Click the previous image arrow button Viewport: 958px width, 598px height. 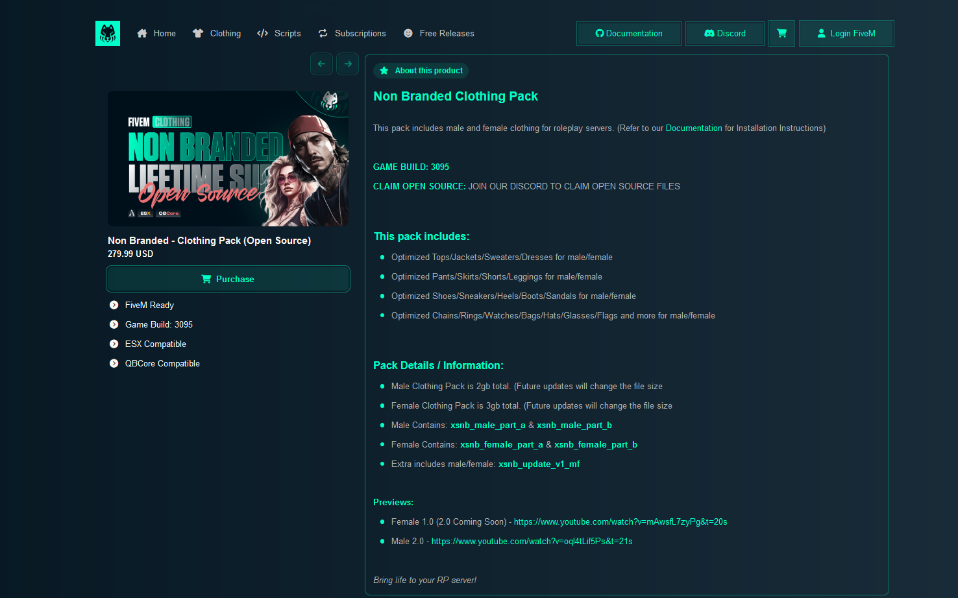pyautogui.click(x=321, y=64)
